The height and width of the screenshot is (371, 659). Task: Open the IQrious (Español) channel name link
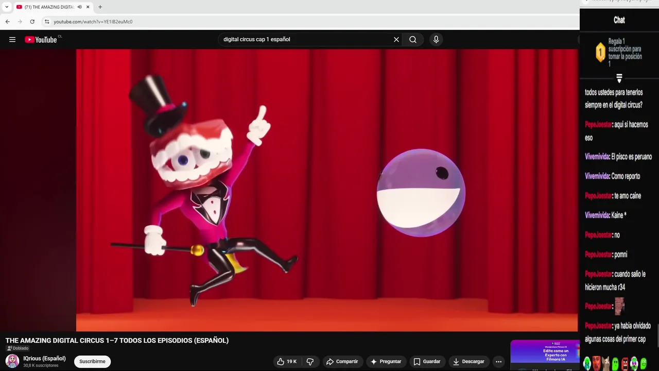pyautogui.click(x=44, y=359)
